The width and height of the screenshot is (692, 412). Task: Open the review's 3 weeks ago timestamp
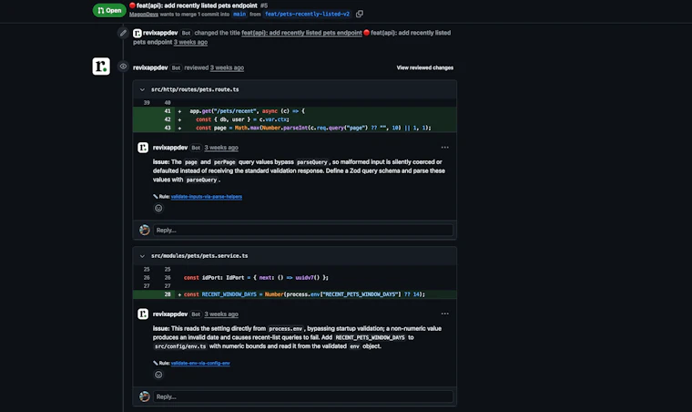coord(227,67)
